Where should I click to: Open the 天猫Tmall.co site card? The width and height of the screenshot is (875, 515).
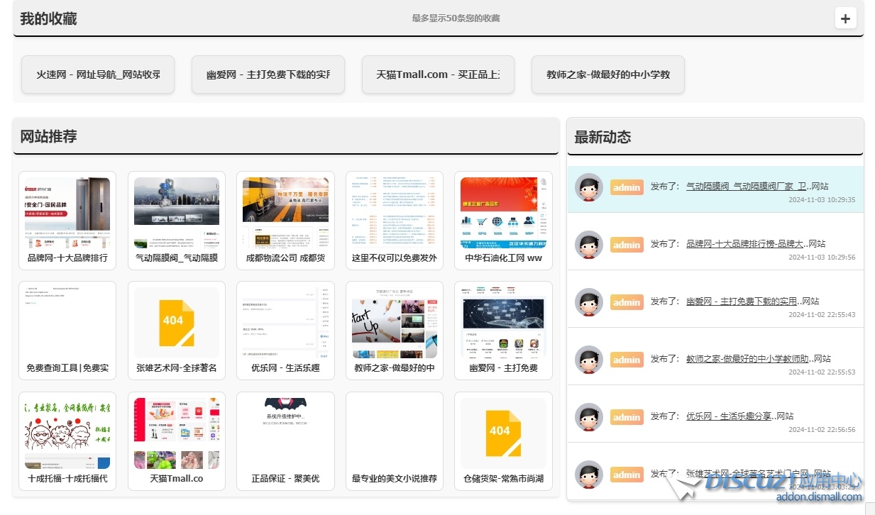177,441
